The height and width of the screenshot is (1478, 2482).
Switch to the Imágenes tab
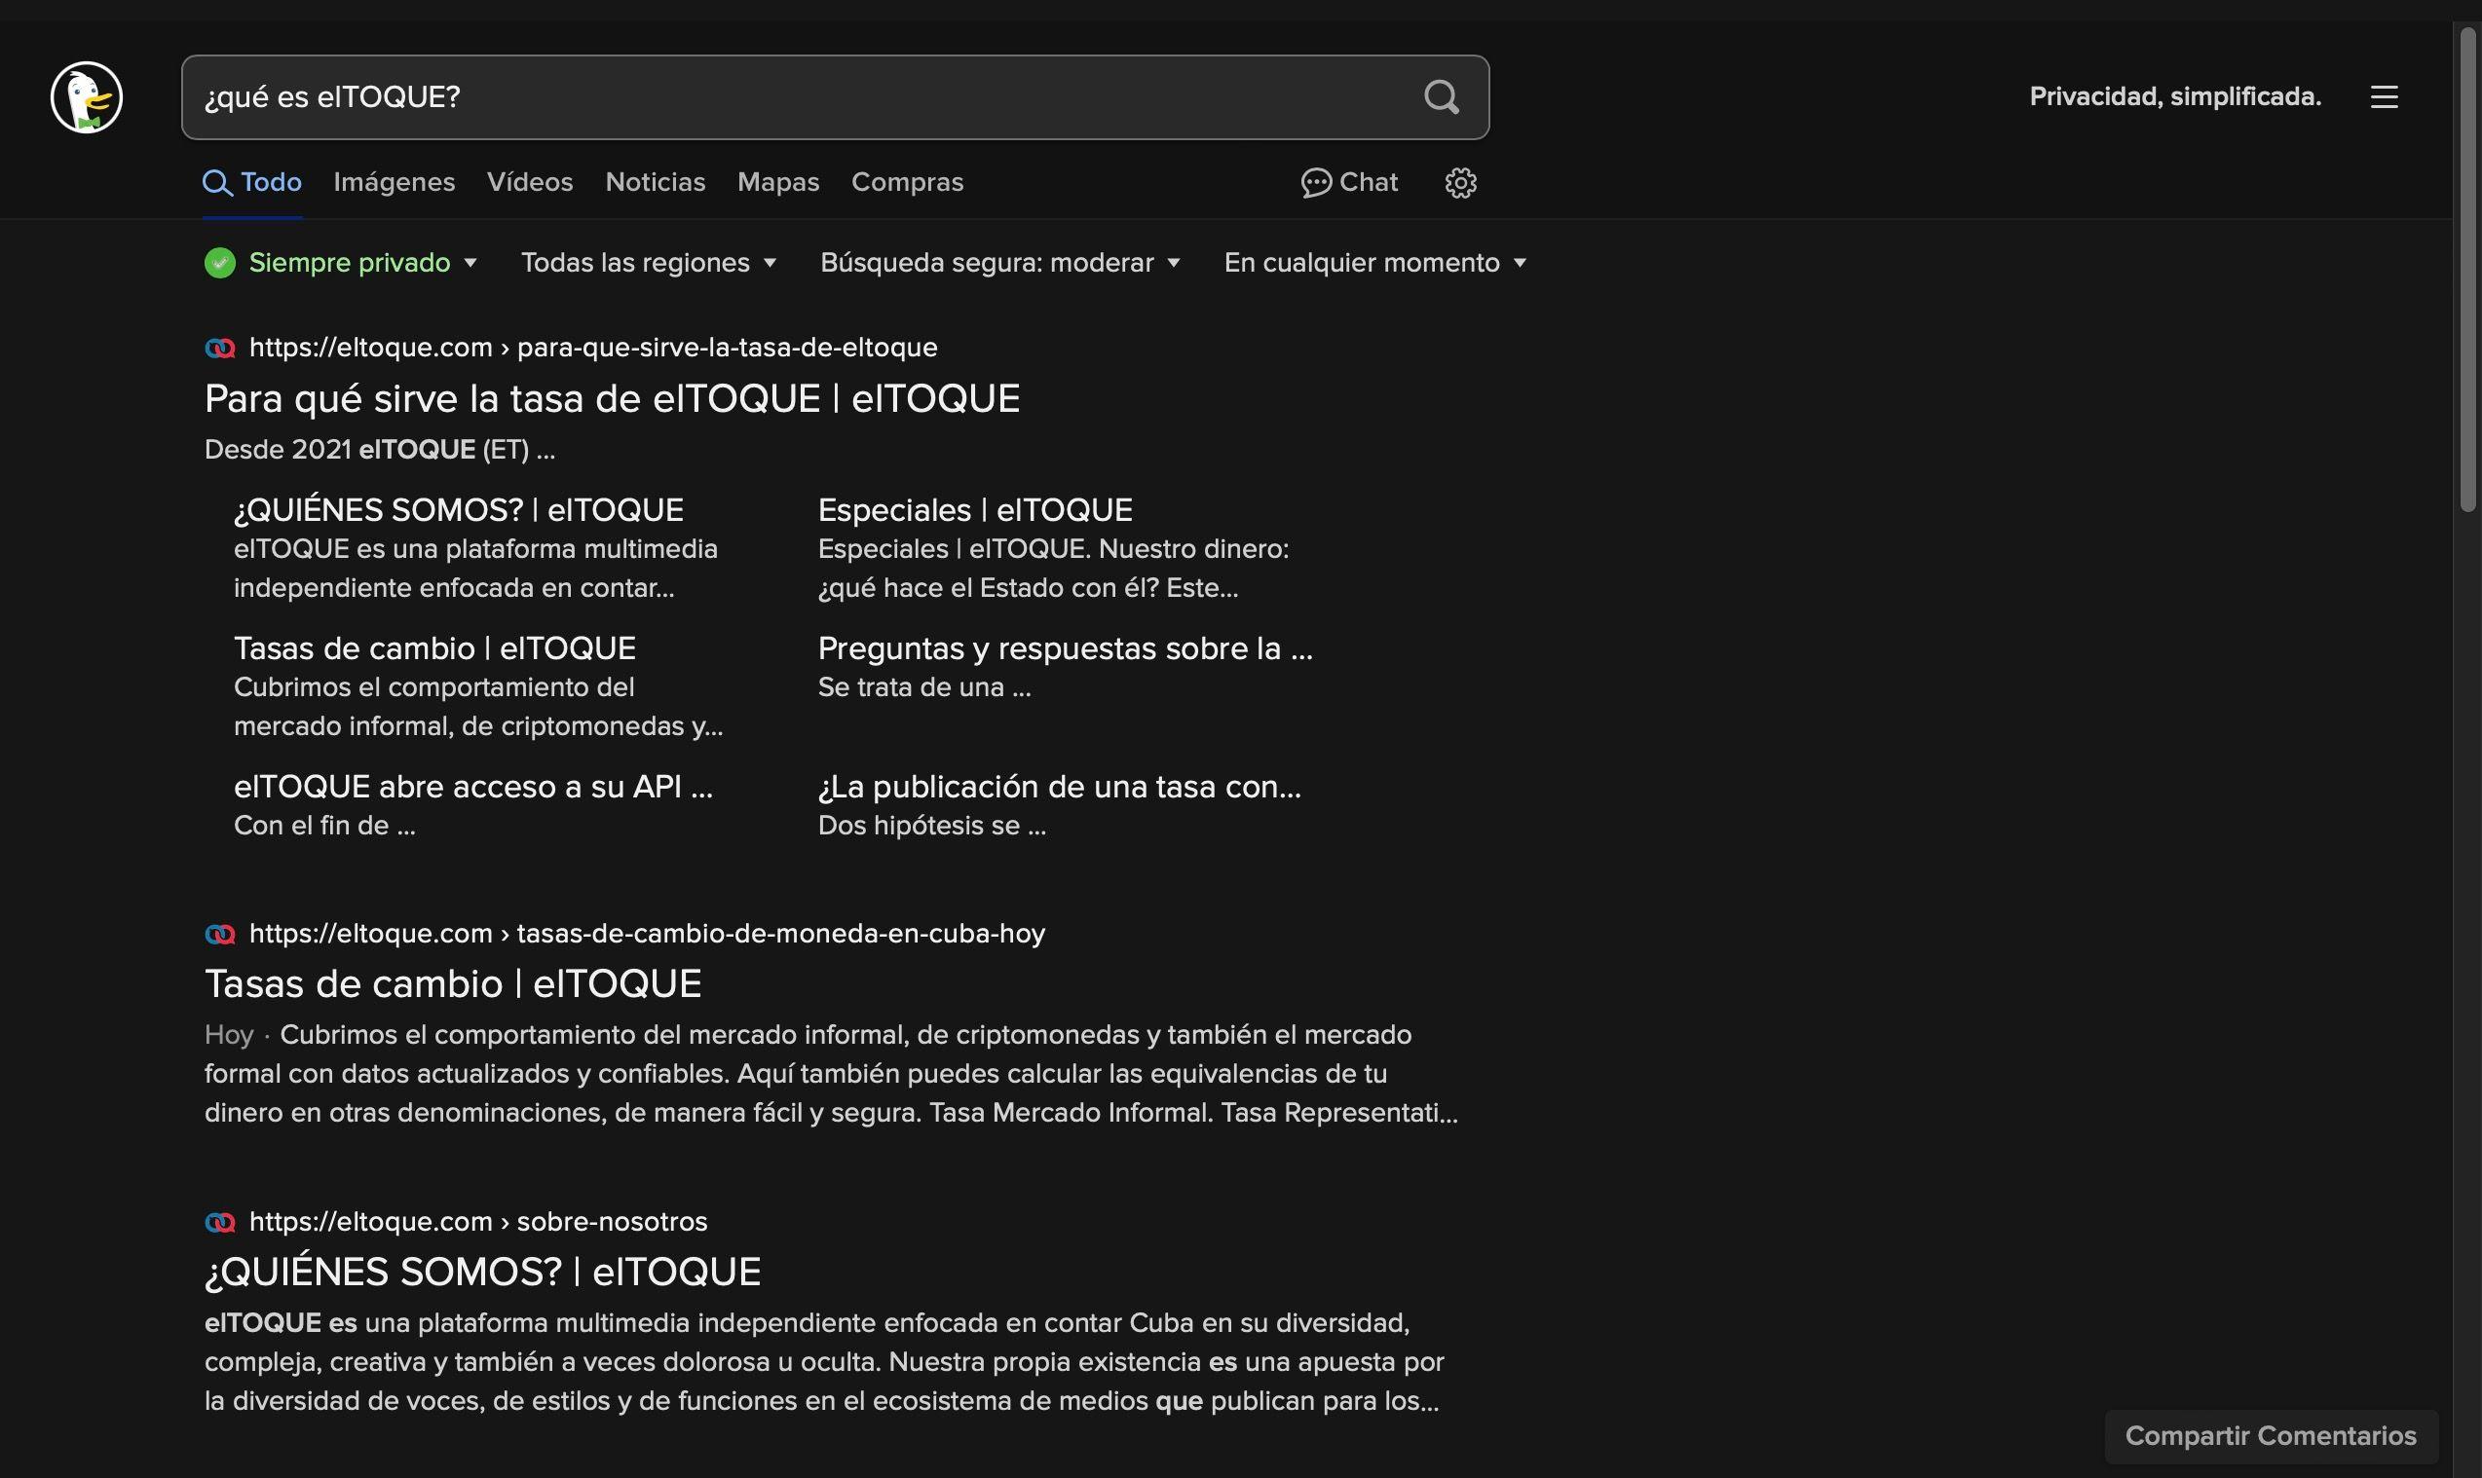tap(394, 182)
